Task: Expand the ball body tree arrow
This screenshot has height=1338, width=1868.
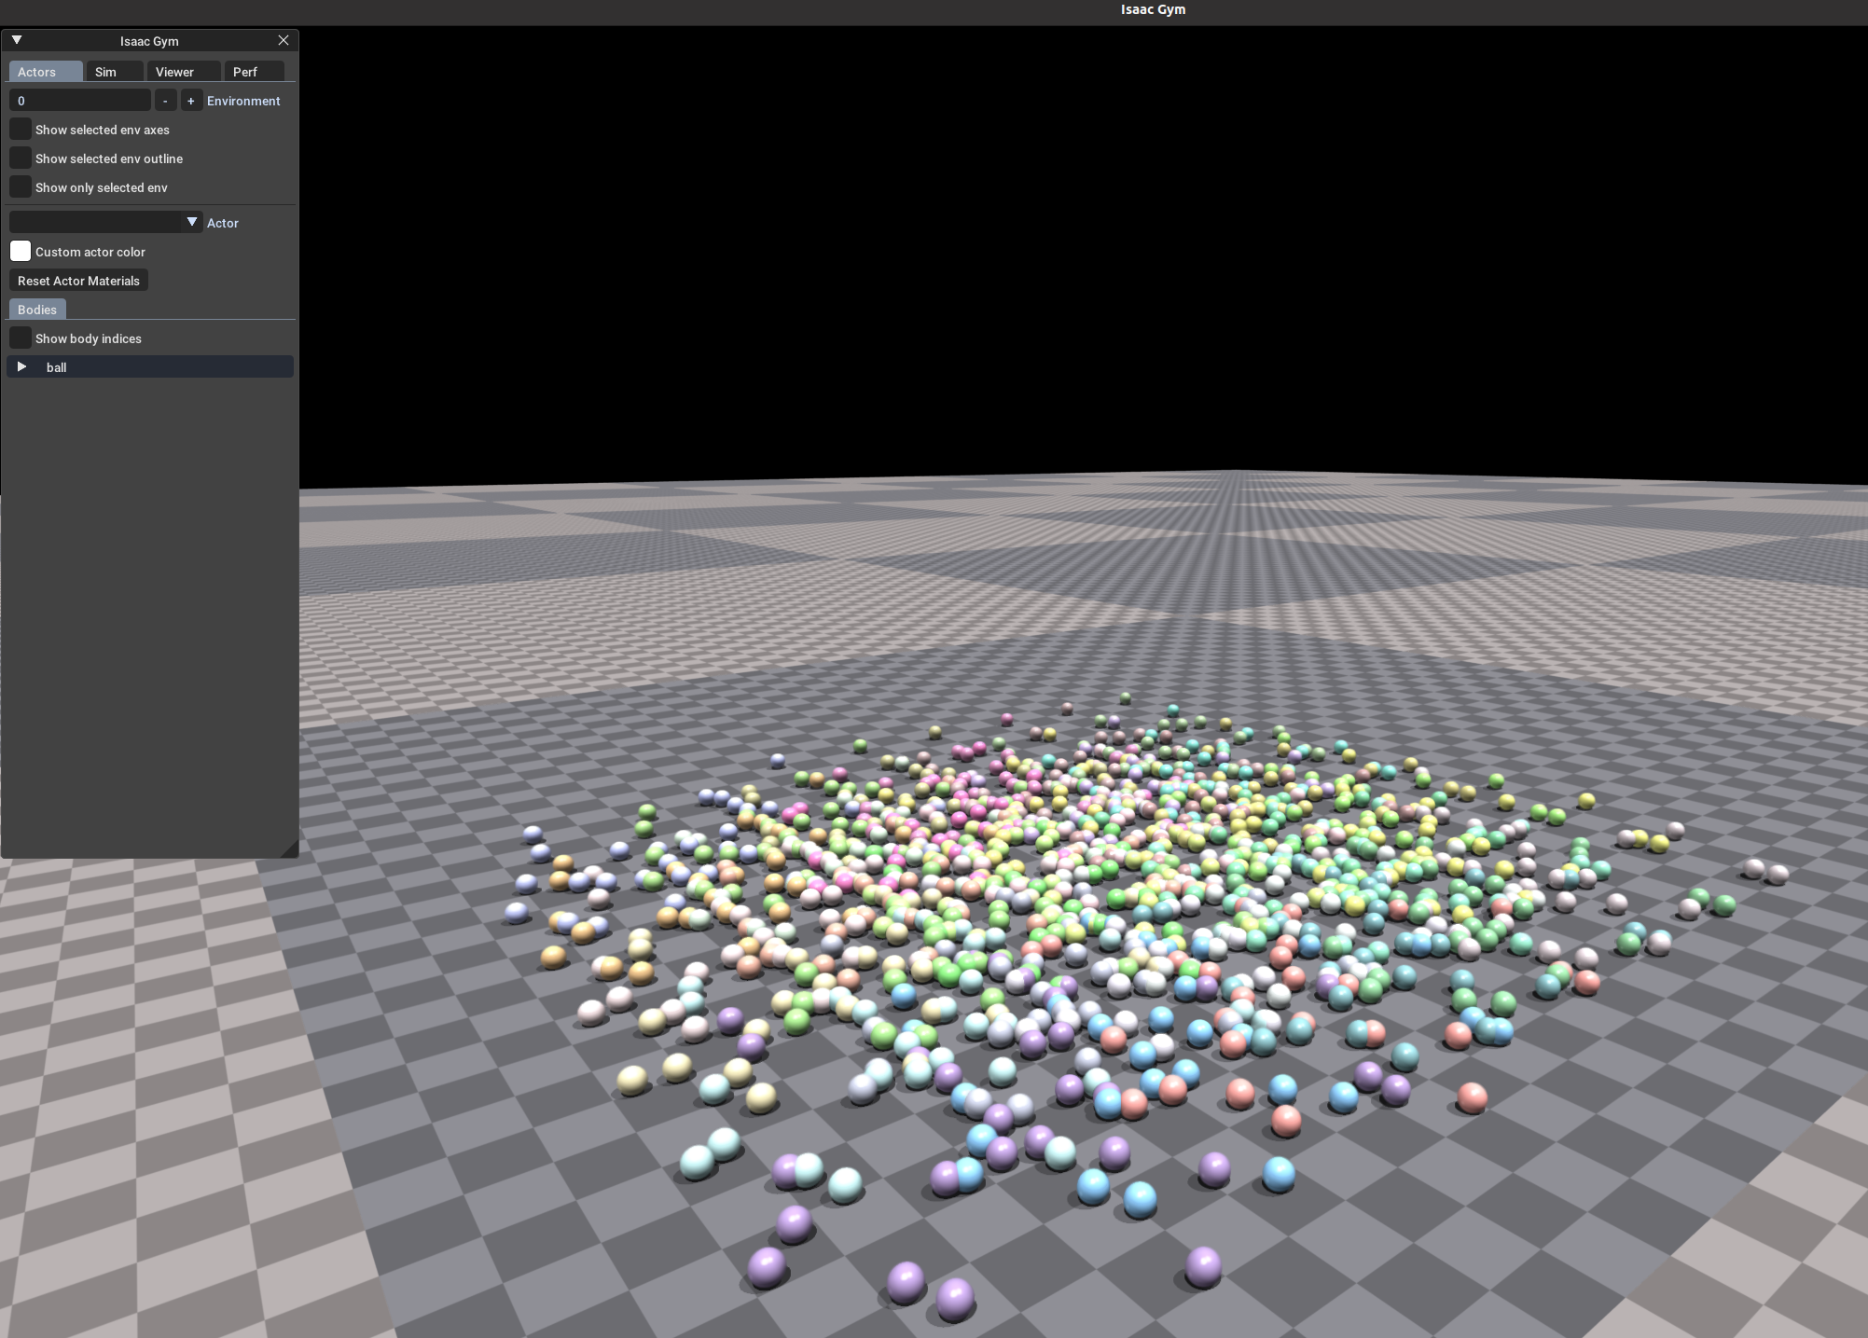Action: pos(21,367)
